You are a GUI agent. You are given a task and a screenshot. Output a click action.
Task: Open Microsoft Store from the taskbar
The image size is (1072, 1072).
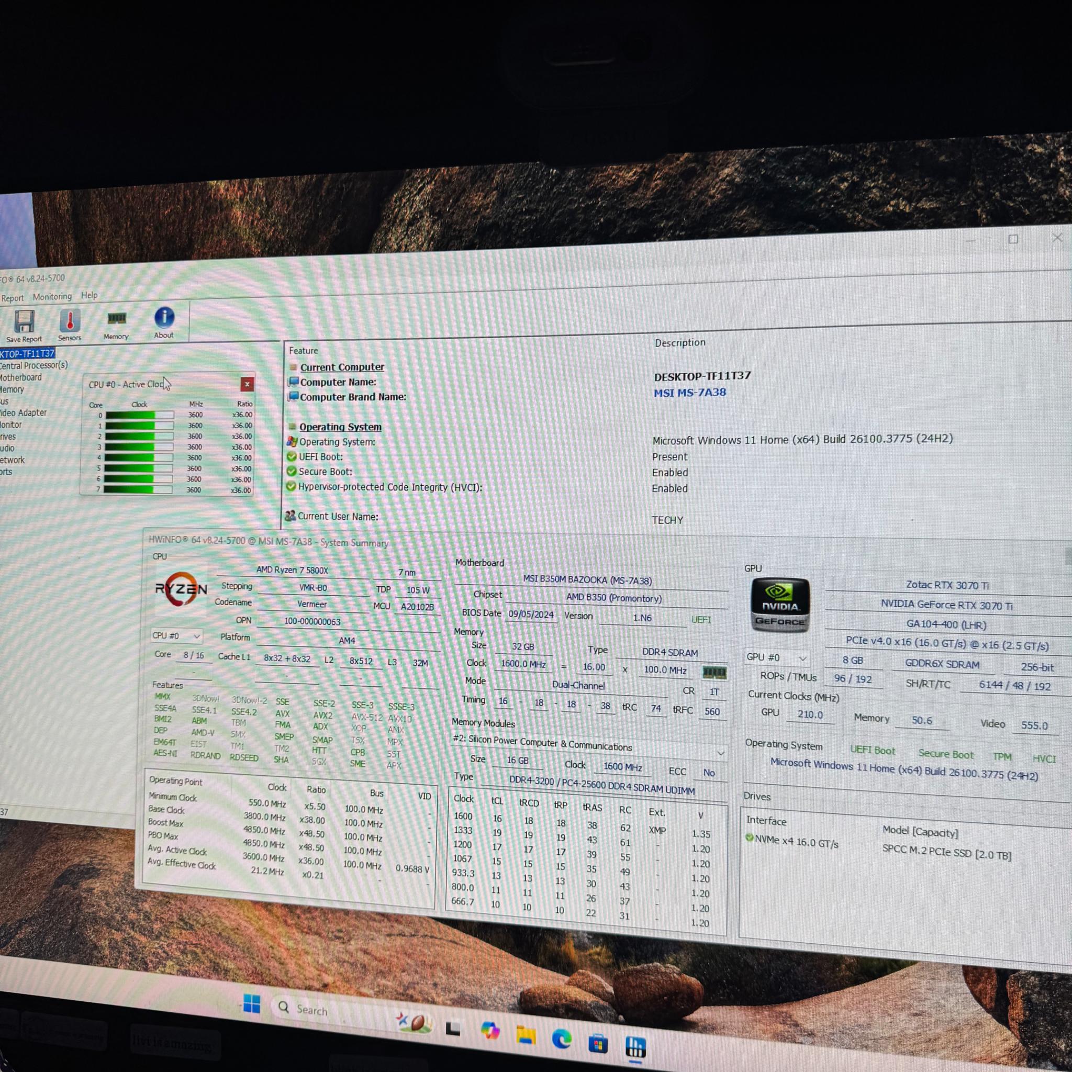598,1044
